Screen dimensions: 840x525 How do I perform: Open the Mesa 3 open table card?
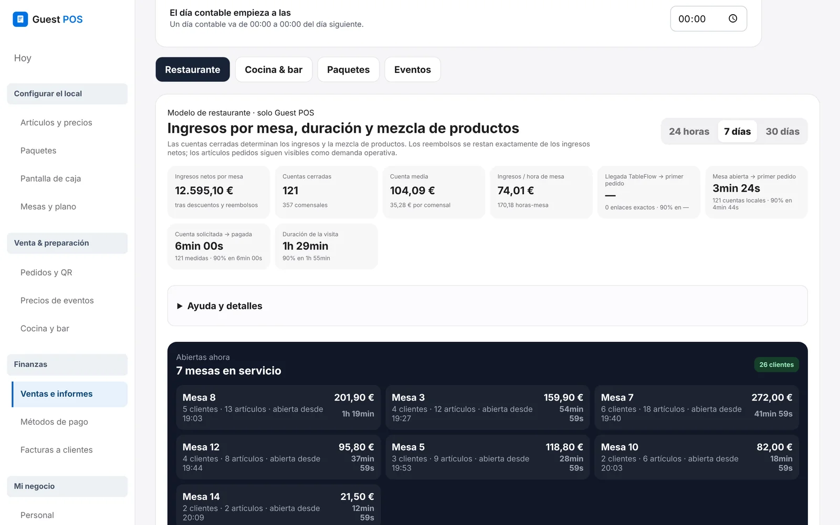click(487, 408)
